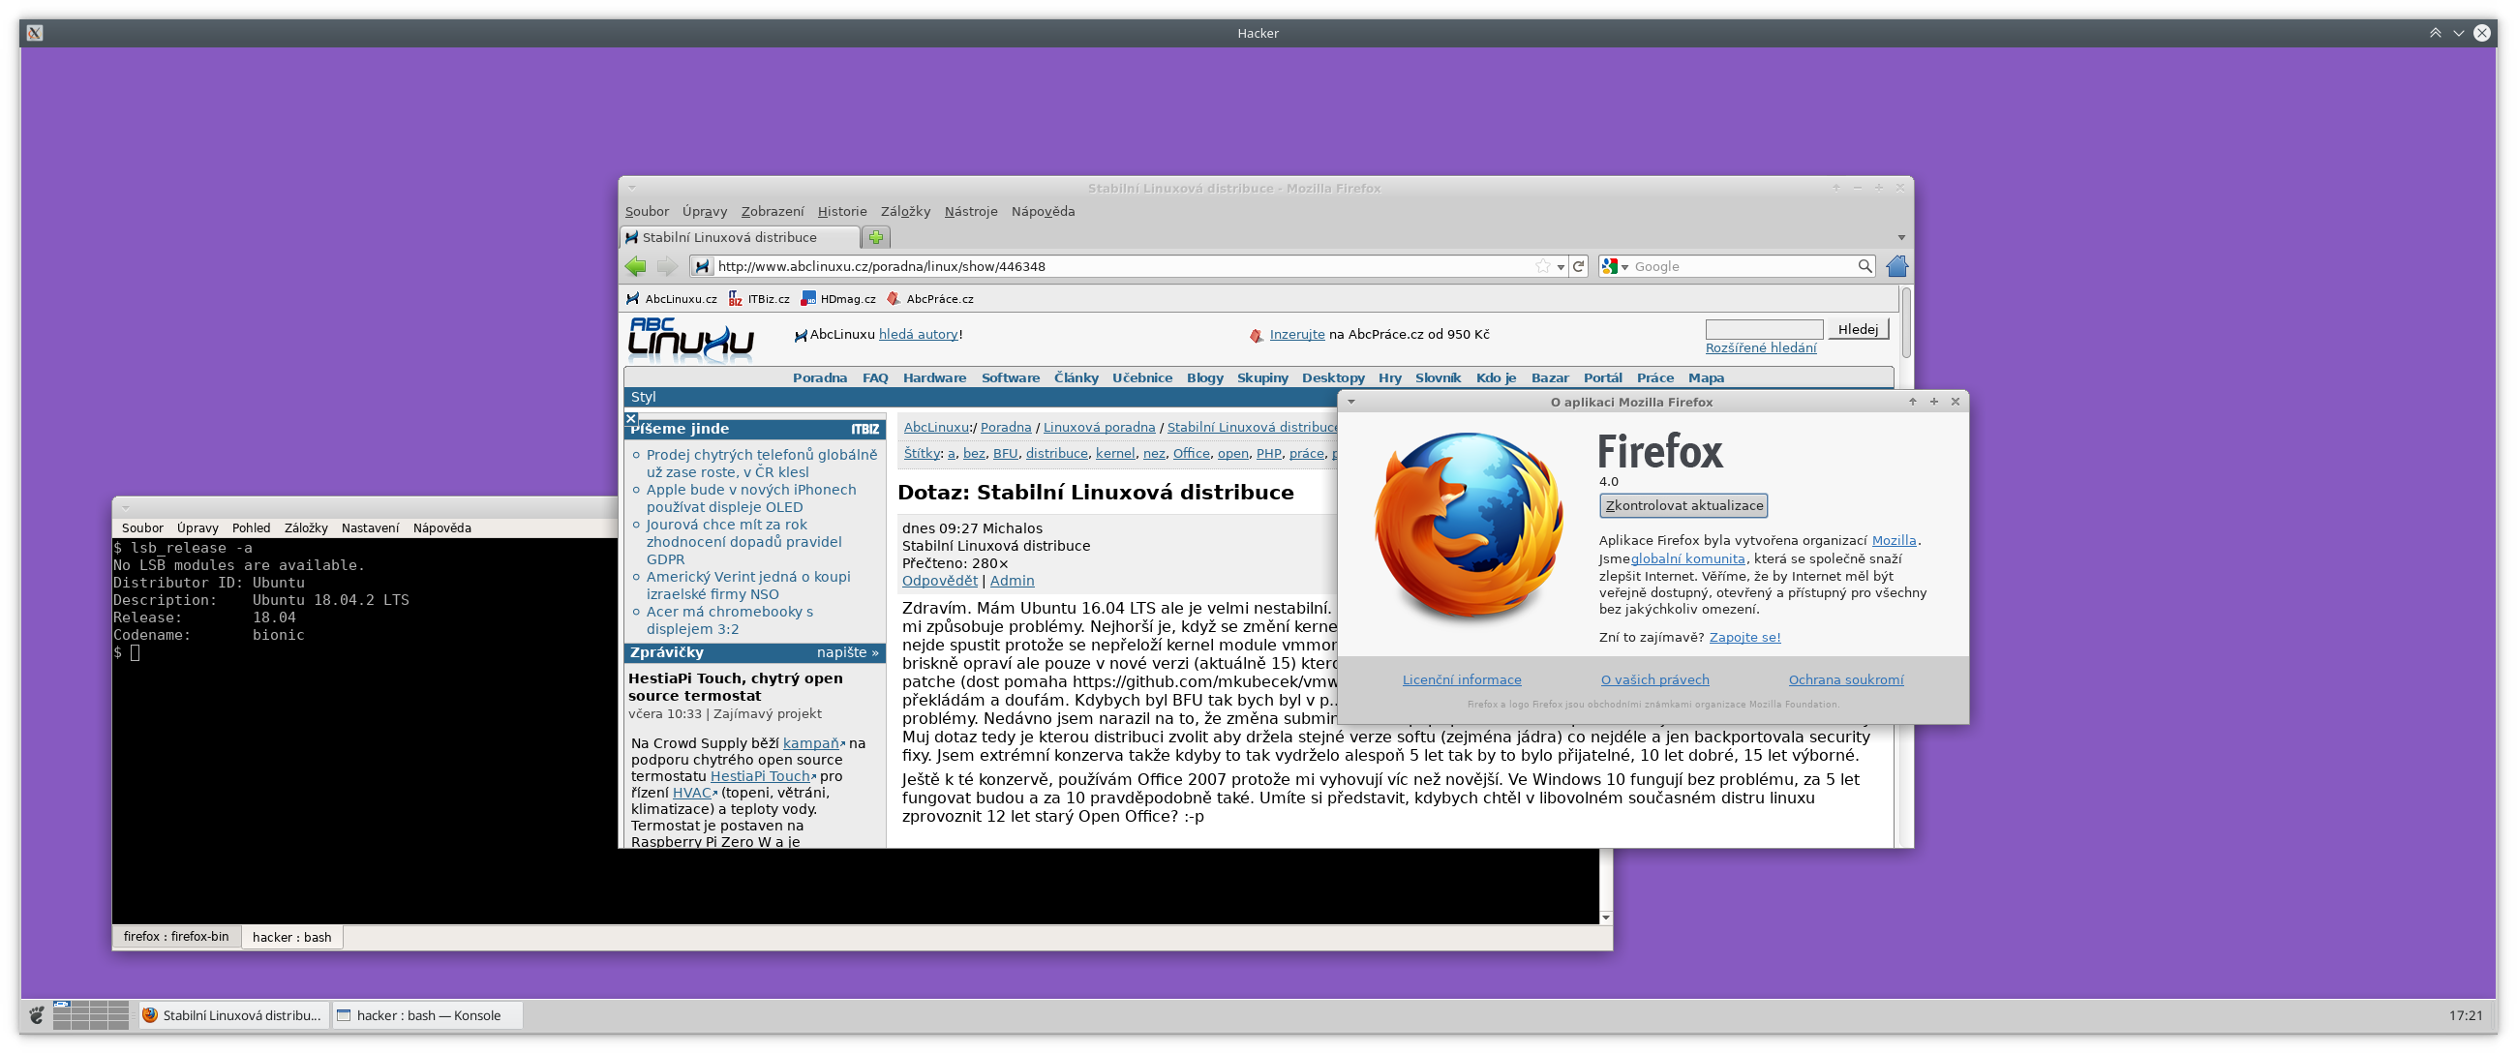Screen dimensions: 2517x1054
Task: Open the Soubor menu in Firefox
Action: [x=647, y=211]
